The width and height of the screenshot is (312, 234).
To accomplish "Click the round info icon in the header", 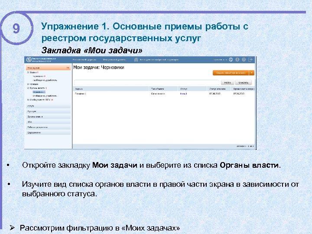I will pyautogui.click(x=237, y=59).
